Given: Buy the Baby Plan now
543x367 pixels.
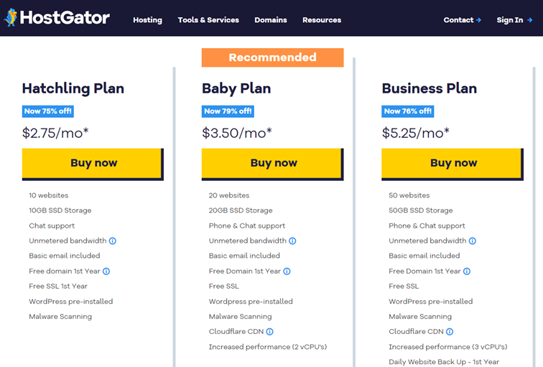Looking at the screenshot, I should 273,164.
